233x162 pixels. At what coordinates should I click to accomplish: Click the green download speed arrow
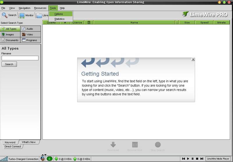click(x=56, y=159)
